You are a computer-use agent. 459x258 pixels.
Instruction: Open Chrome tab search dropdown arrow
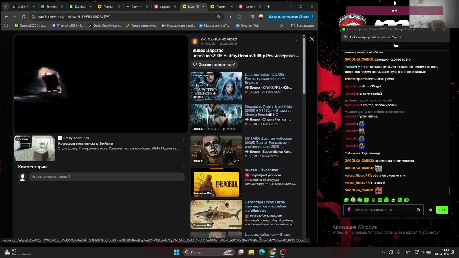click(6, 6)
